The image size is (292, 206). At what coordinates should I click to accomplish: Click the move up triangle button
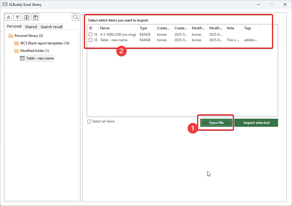point(9,17)
